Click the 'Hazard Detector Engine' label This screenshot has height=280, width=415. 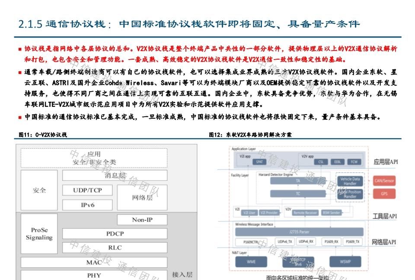tap(275, 175)
